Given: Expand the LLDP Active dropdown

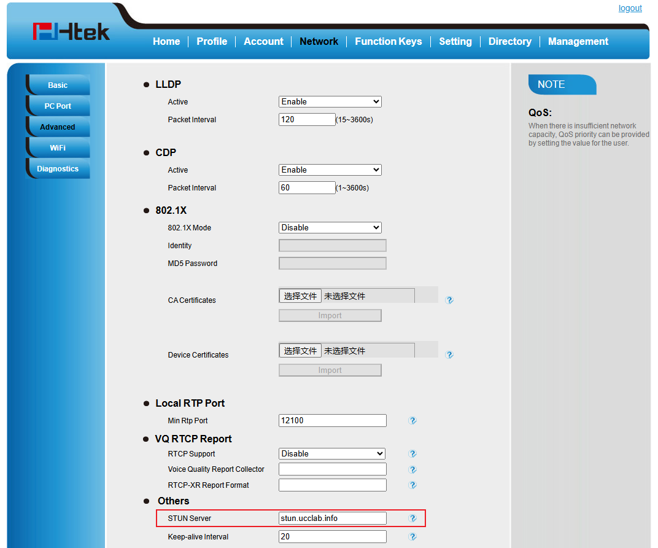Looking at the screenshot, I should [x=330, y=102].
